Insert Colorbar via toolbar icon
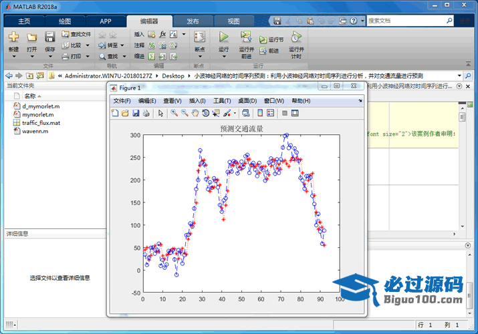Screen dimensions: 478x334 260,114
